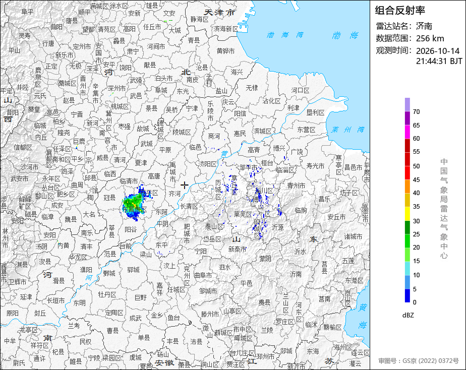466x370 pixels.
Task: Click the orange 40–45 dBZ legend color
Action: click(x=407, y=187)
